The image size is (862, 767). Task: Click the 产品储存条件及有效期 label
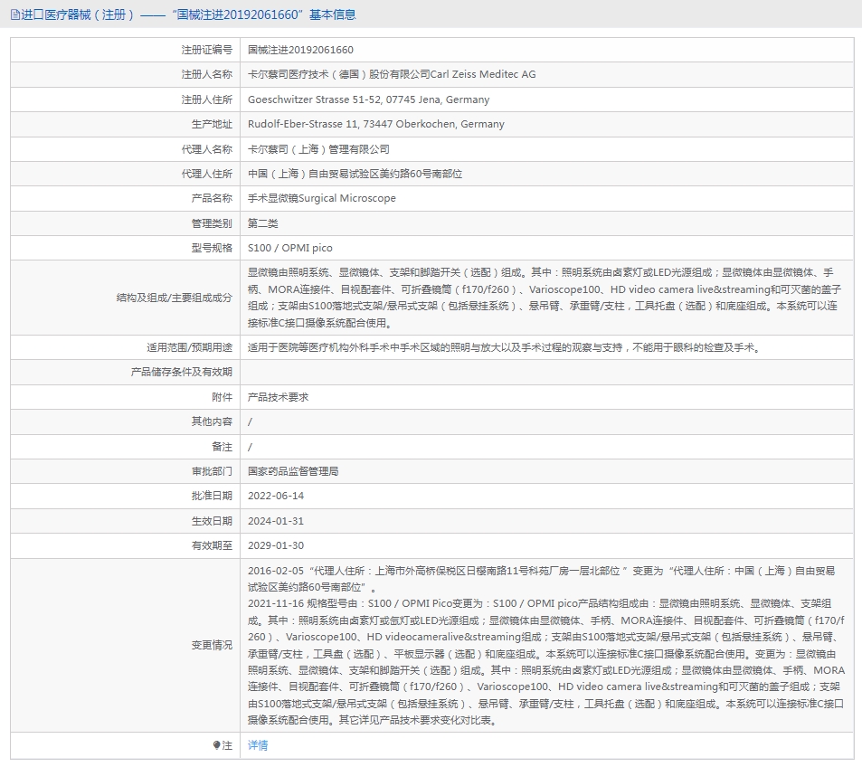click(x=182, y=373)
